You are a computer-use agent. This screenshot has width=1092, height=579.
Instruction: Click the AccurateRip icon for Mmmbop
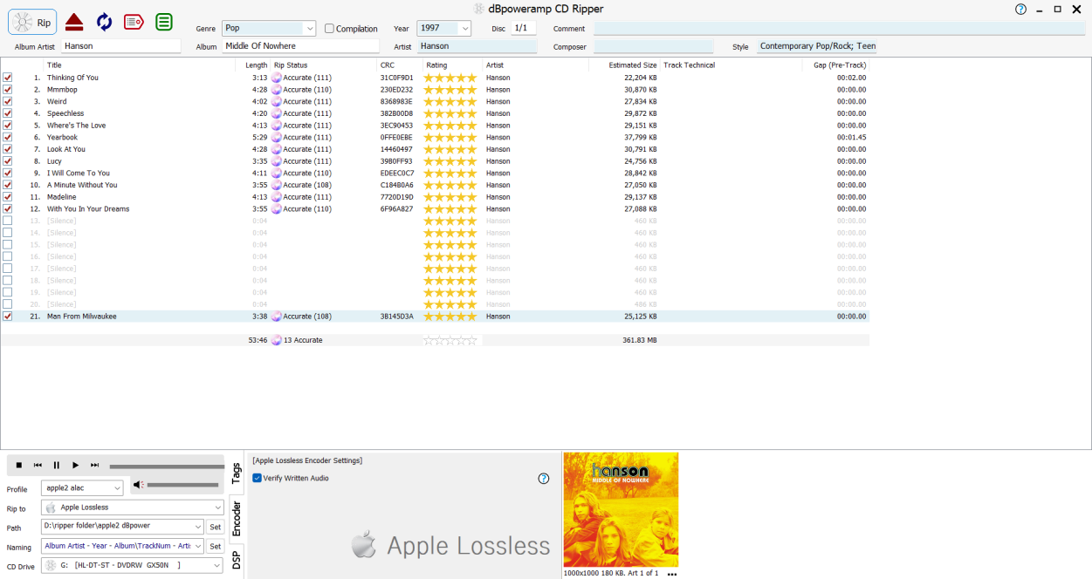click(x=276, y=90)
